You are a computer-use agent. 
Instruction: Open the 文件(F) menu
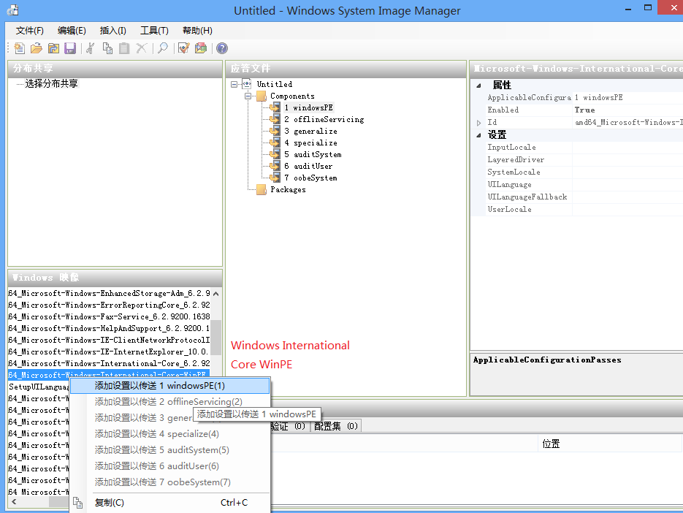point(30,31)
